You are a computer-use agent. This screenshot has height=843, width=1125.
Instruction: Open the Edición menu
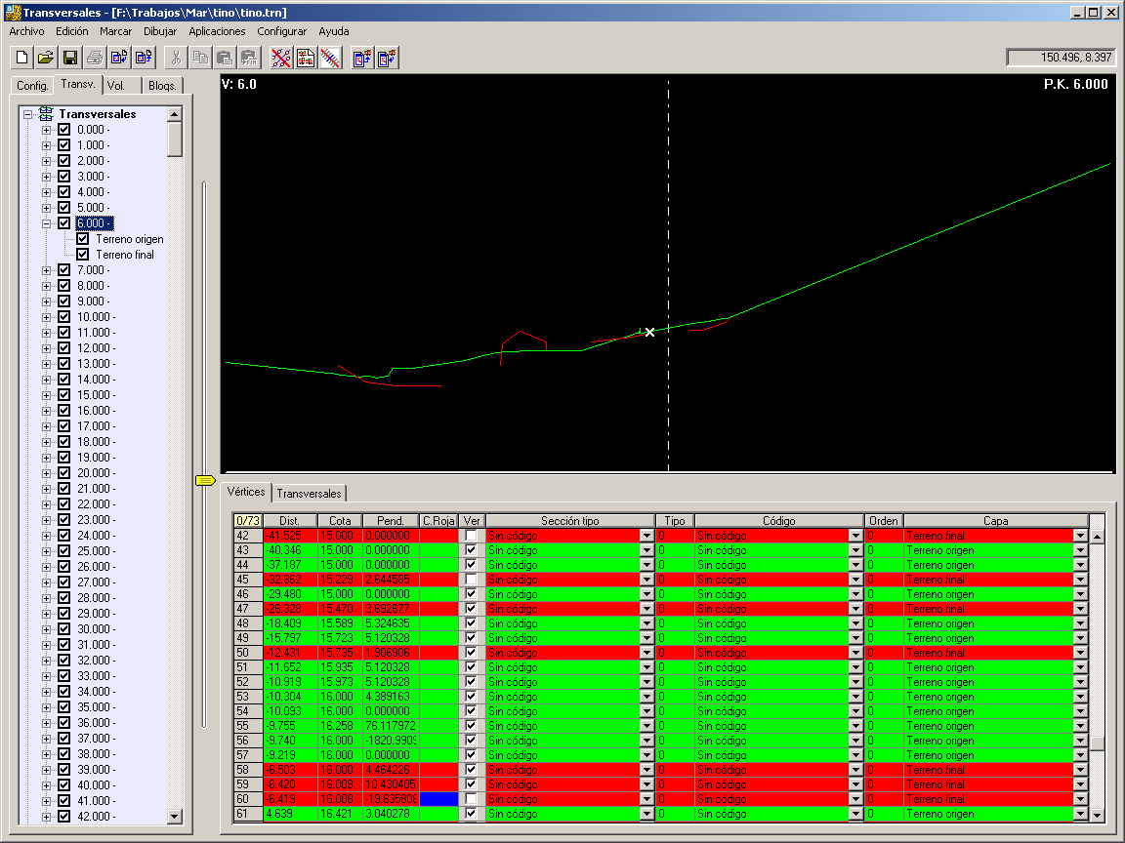[x=71, y=31]
